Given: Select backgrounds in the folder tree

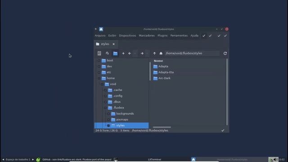Looking at the screenshot, I should click(125, 114).
